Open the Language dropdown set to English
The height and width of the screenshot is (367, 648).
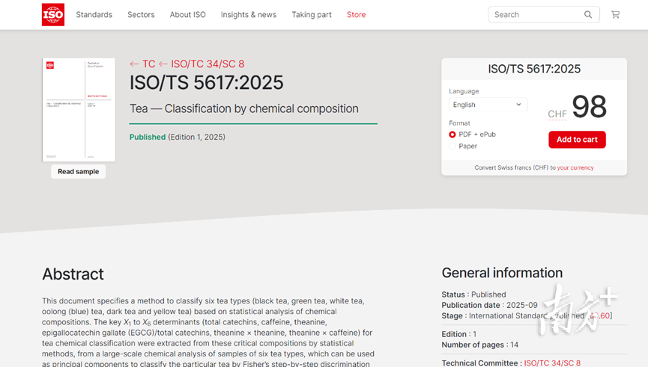tap(488, 105)
